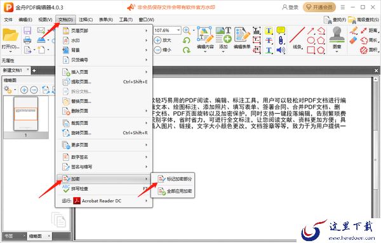Screen dimensions: 381x243
Task: Select the blue speaker sound tool
Action: (281, 50)
